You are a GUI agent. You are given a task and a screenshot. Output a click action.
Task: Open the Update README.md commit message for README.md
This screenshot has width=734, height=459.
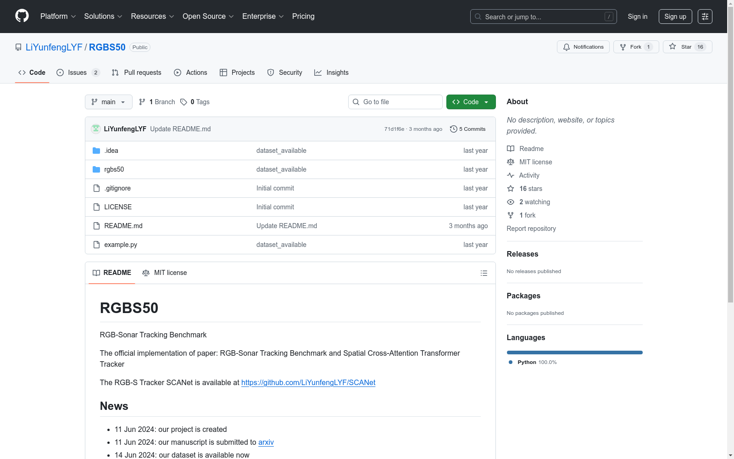point(287,226)
